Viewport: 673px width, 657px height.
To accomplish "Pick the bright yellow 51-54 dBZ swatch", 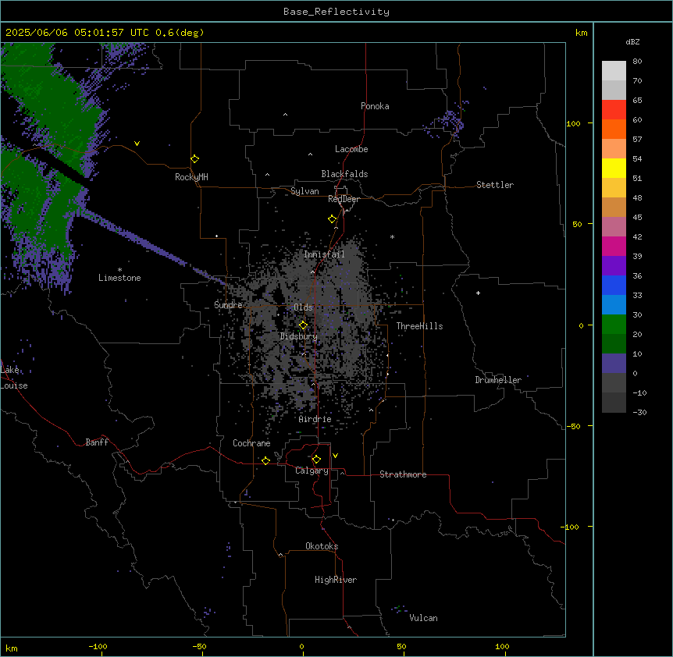I will point(614,168).
